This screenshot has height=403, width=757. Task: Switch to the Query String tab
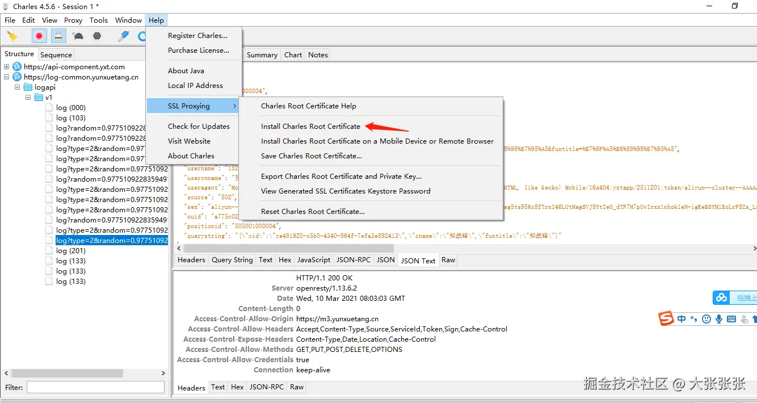click(x=232, y=260)
